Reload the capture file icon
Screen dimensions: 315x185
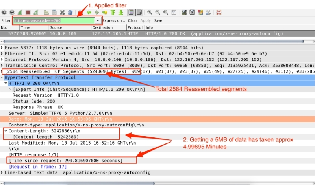coord(70,13)
